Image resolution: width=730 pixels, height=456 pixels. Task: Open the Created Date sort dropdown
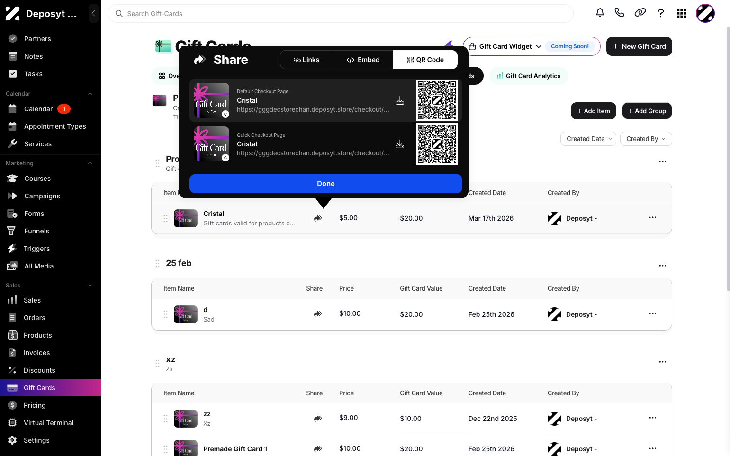(x=588, y=139)
